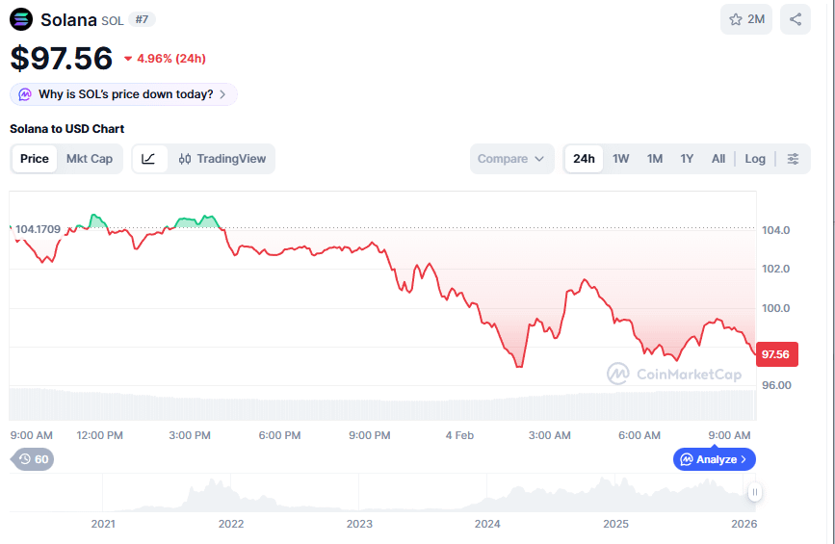Add Solana to watchlist with star
Screen dimensions: 835x544
click(x=746, y=19)
